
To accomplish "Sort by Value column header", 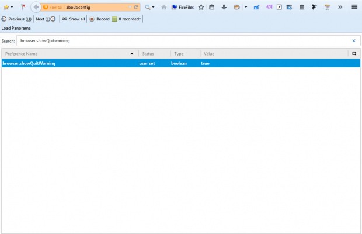I will [274, 54].
